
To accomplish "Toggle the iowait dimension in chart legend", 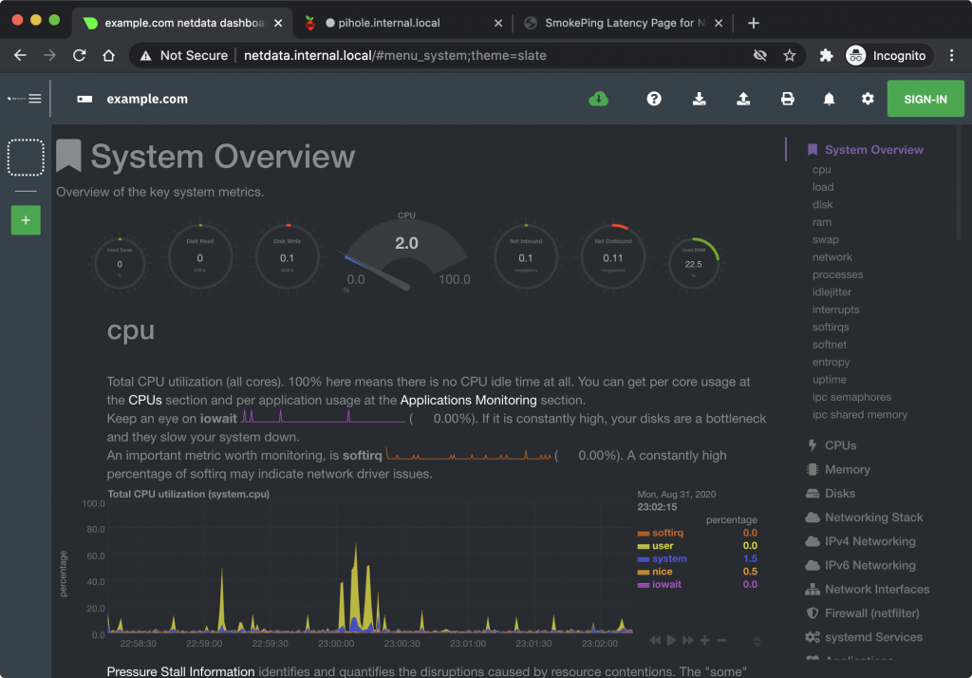I will click(x=666, y=584).
